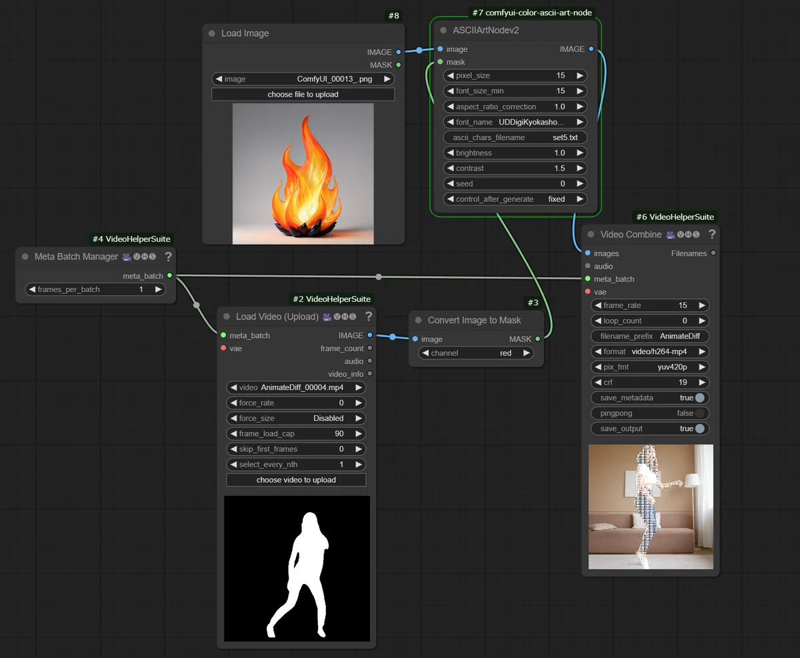Click ASCIIArtNodev2 IMAGE output socket
This screenshot has height=658, width=800.
(x=591, y=49)
